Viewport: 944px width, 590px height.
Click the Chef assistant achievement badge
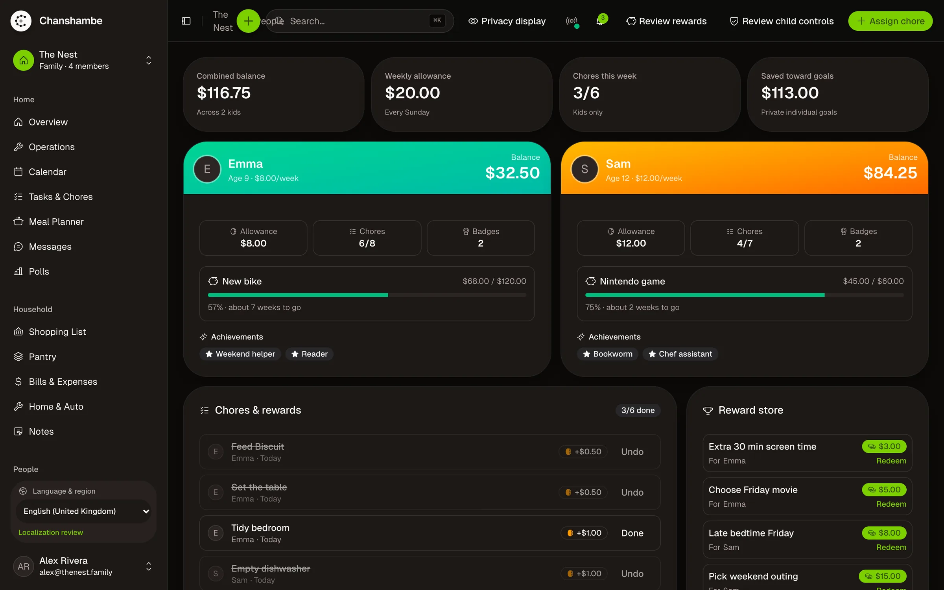click(680, 354)
